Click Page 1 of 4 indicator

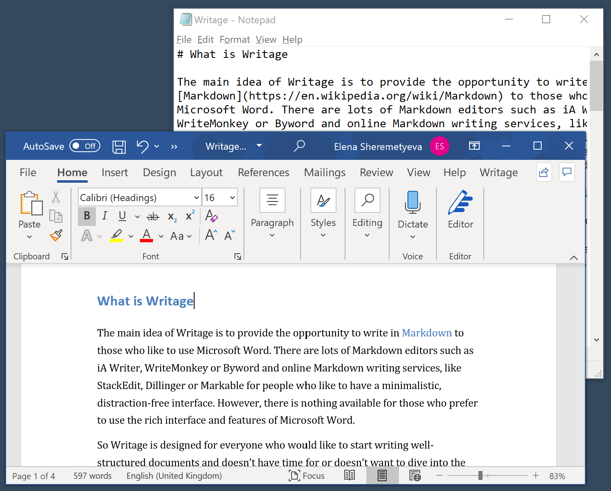pyautogui.click(x=34, y=476)
